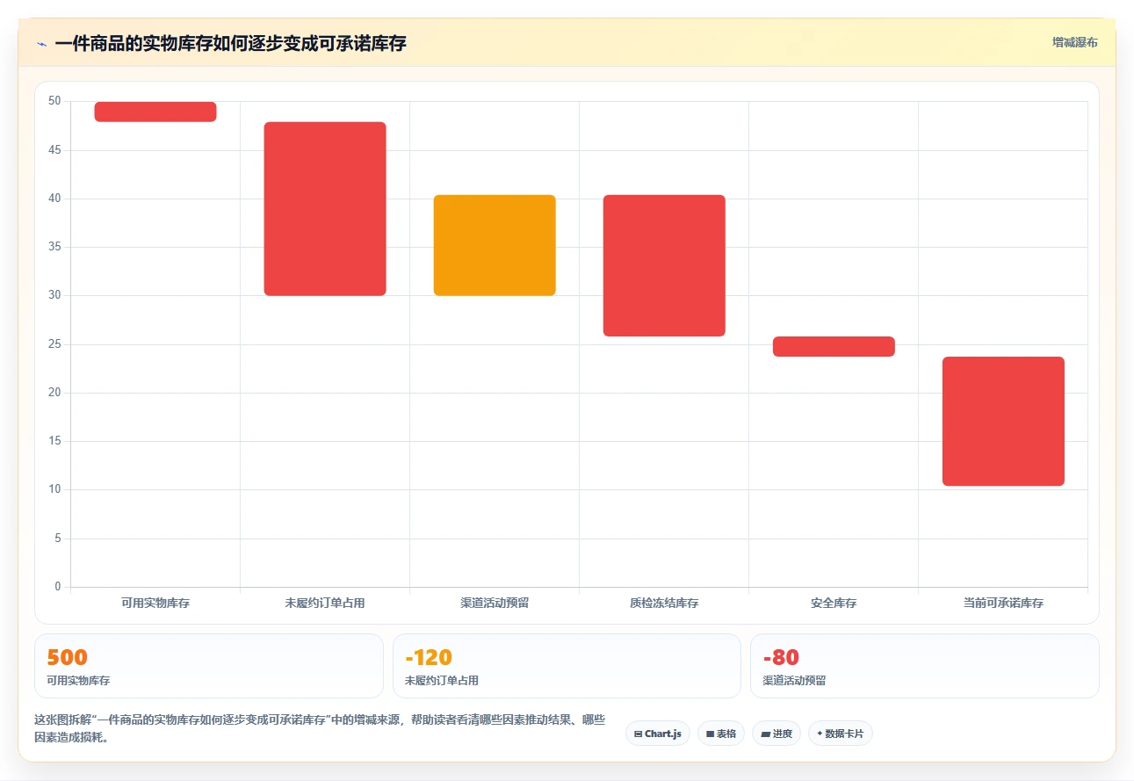
Task: Click the -120 未履约订单占用 data card
Action: tap(567, 666)
